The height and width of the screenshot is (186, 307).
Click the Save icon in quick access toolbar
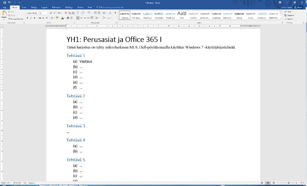[4, 2]
